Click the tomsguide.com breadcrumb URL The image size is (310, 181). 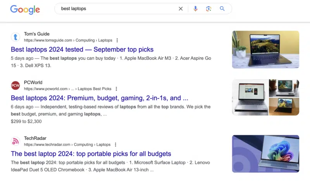coord(68,40)
